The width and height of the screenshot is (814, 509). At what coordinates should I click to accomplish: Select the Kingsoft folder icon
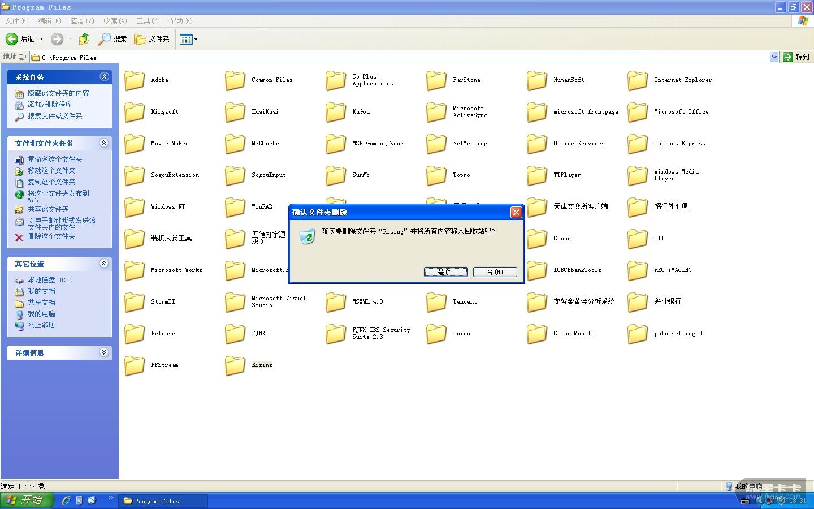[x=135, y=112]
